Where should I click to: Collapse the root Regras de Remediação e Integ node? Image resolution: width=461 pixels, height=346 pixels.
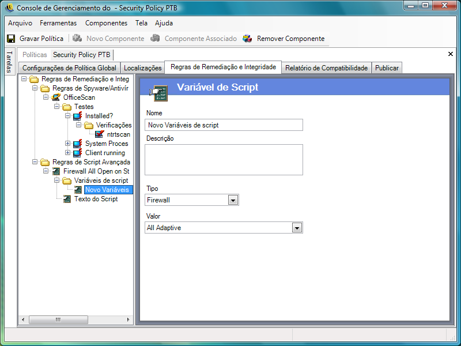24,79
